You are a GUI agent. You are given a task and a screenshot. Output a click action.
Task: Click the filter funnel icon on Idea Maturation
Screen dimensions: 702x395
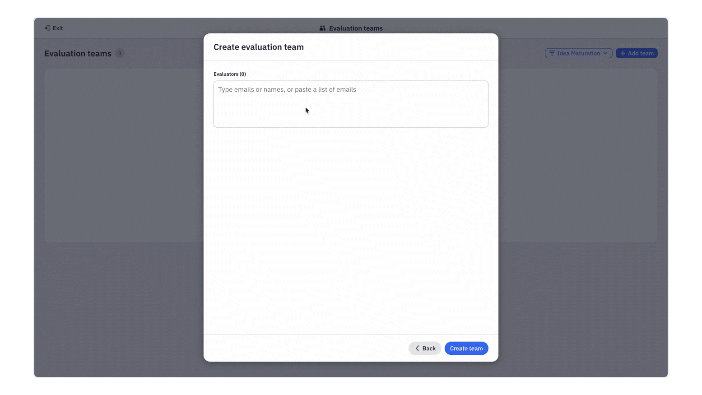coord(553,53)
